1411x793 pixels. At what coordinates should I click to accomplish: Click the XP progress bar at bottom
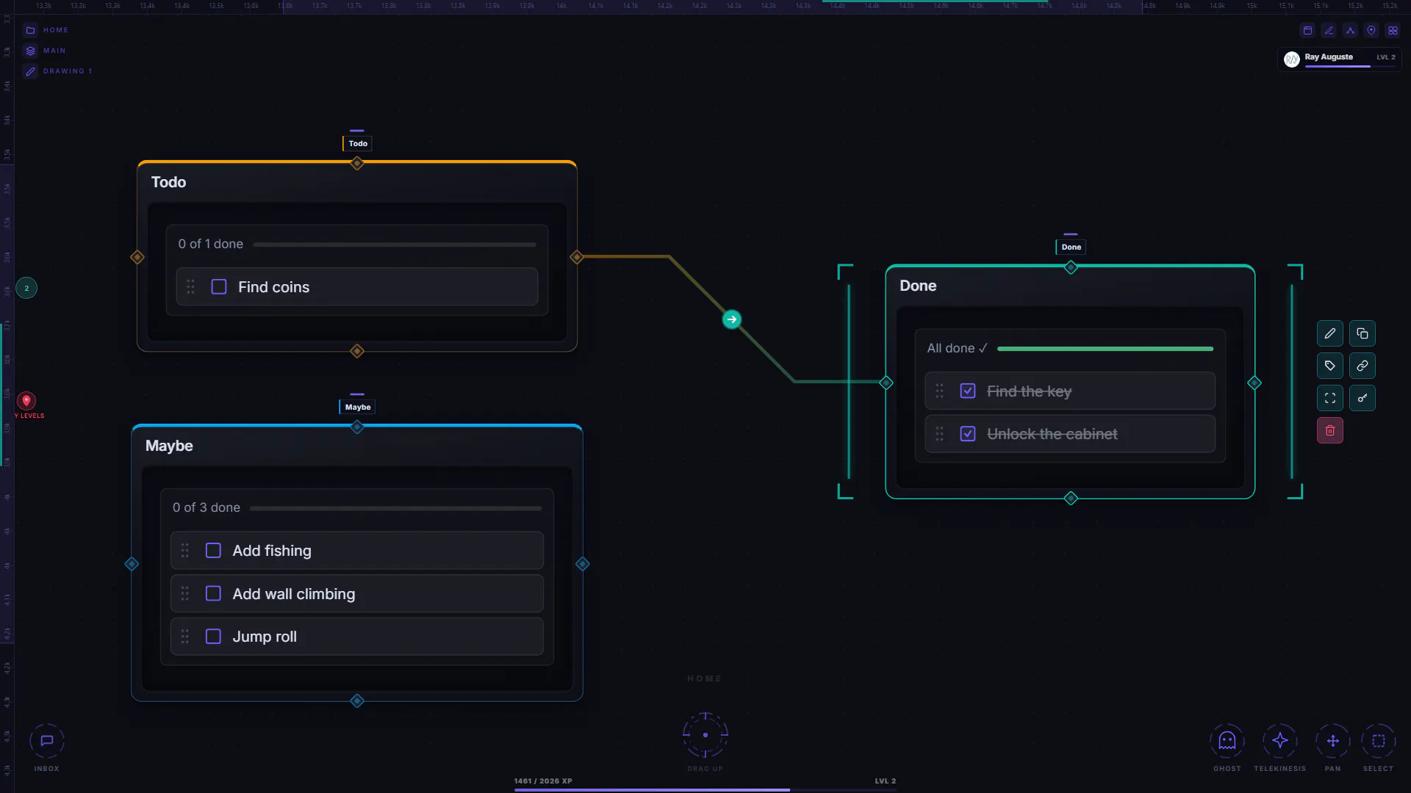pyautogui.click(x=705, y=790)
